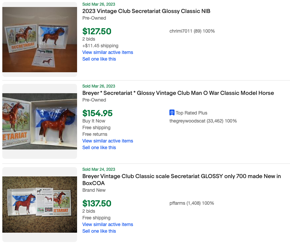The image size is (290, 245).
Task: View similar active items for $154.95 listing
Action: click(x=108, y=141)
